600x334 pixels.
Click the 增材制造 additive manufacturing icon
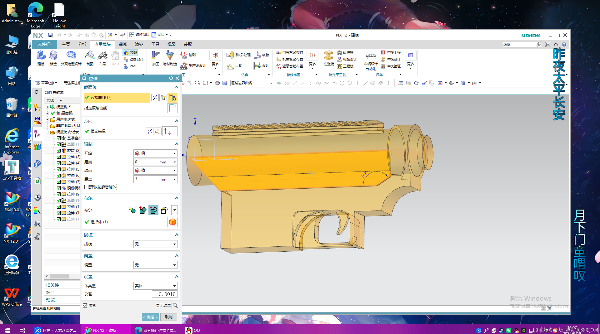170,58
